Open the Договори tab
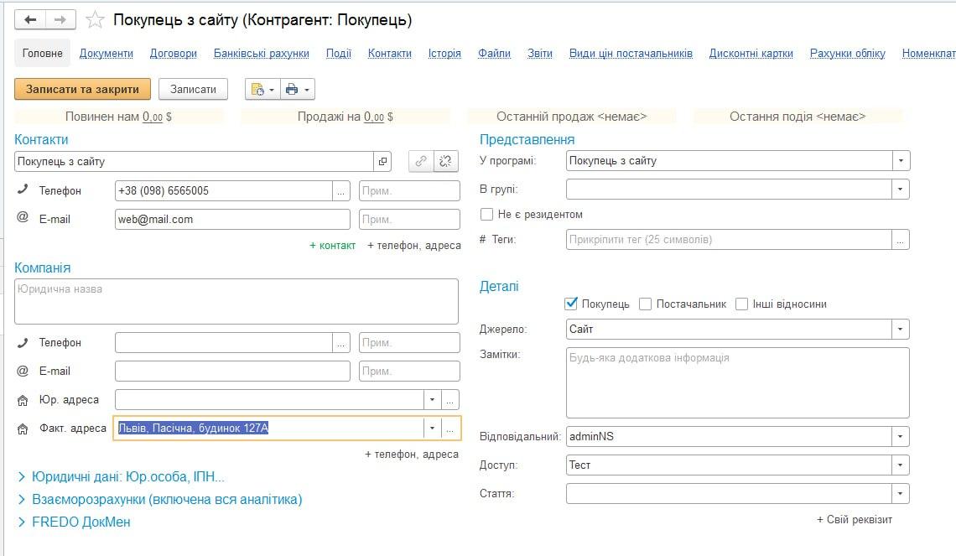 [x=173, y=53]
